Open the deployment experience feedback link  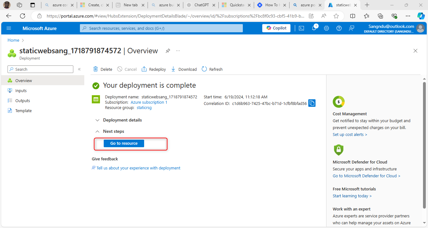(136, 168)
